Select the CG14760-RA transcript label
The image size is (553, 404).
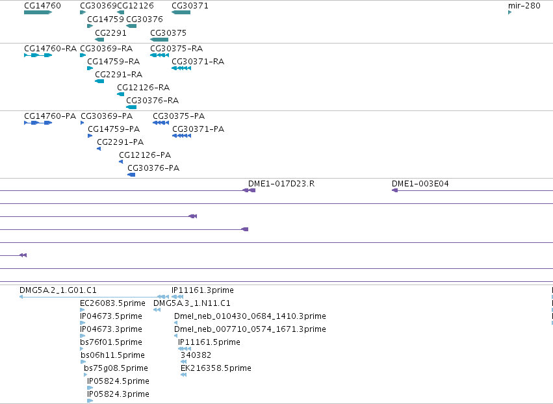point(51,48)
